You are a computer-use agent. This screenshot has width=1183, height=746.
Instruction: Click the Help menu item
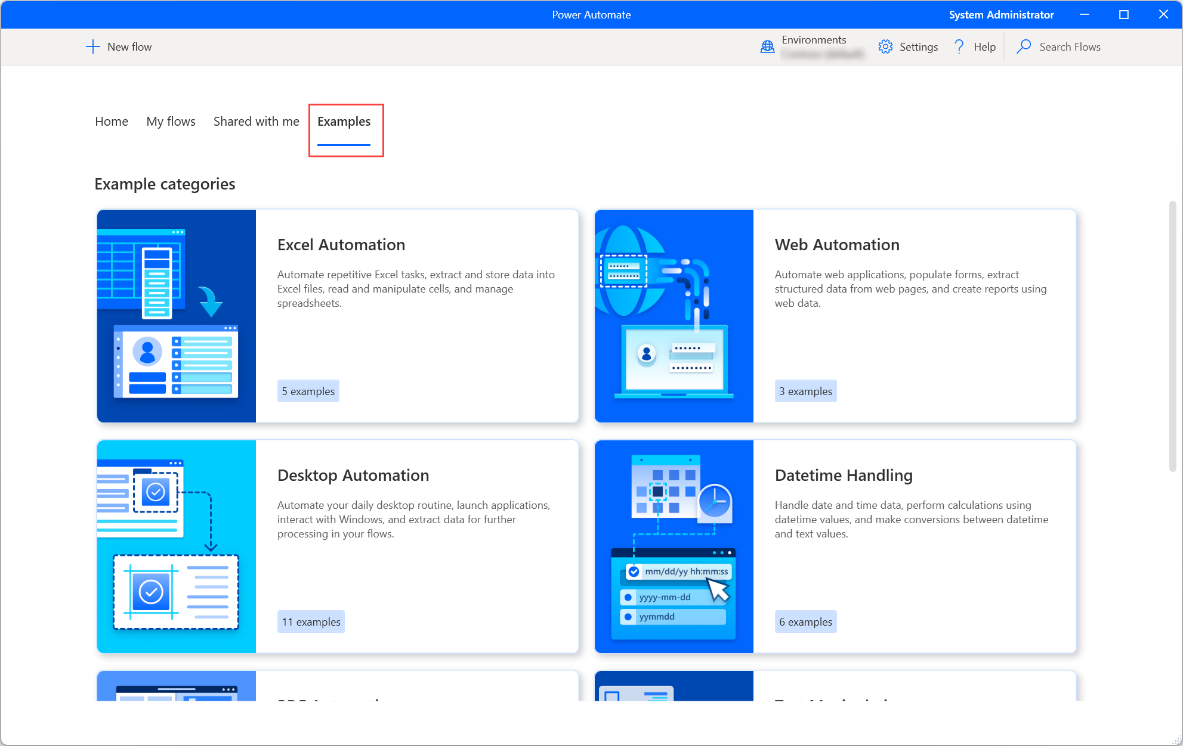pos(973,47)
